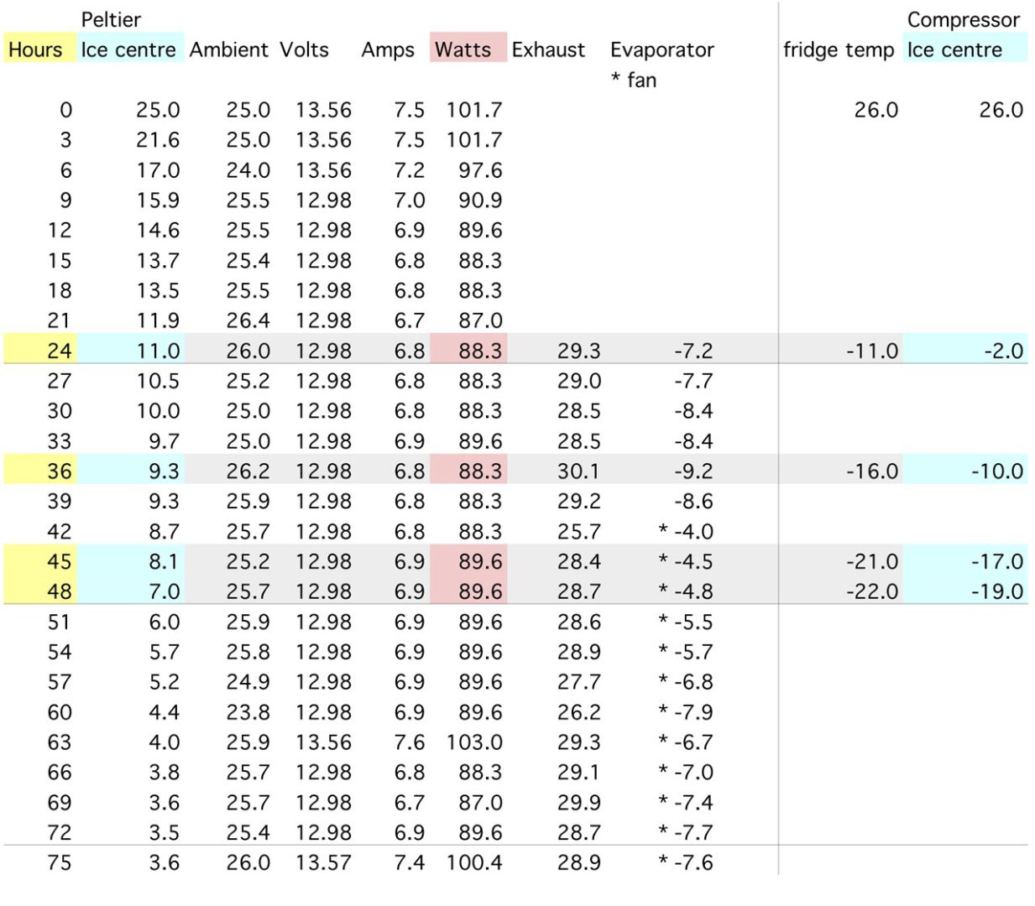Select the -19.0 compressor ice centre cell
Viewport: 1035px width, 906px height.
pos(997,591)
